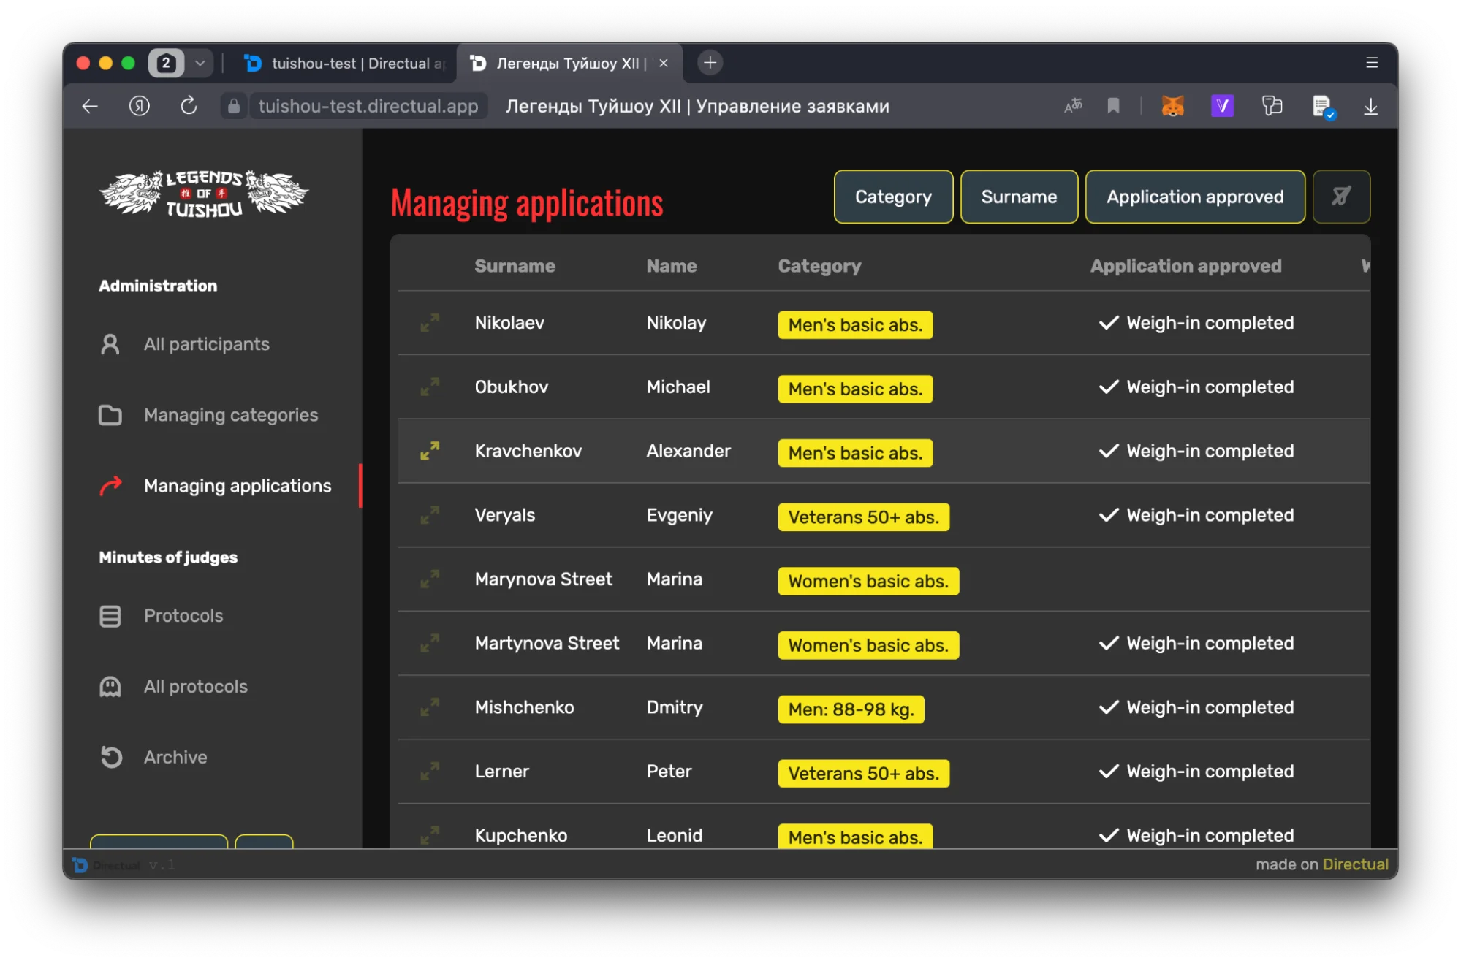1461x963 pixels.
Task: Open the Surname filter button
Action: [x=1018, y=197]
